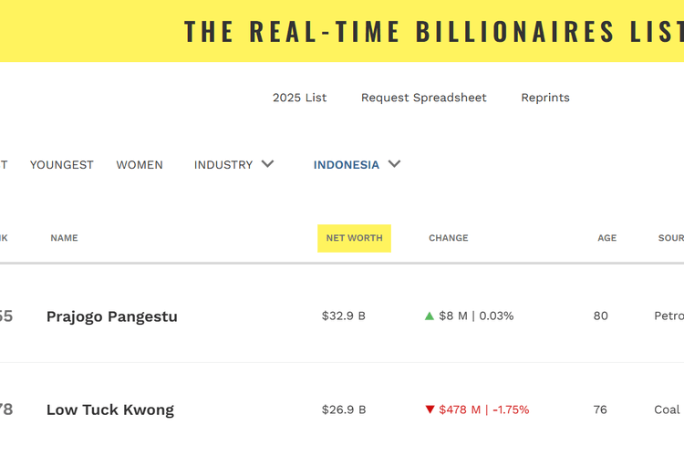Select the INDONESIA country filter label
The height and width of the screenshot is (456, 684).
coord(347,165)
